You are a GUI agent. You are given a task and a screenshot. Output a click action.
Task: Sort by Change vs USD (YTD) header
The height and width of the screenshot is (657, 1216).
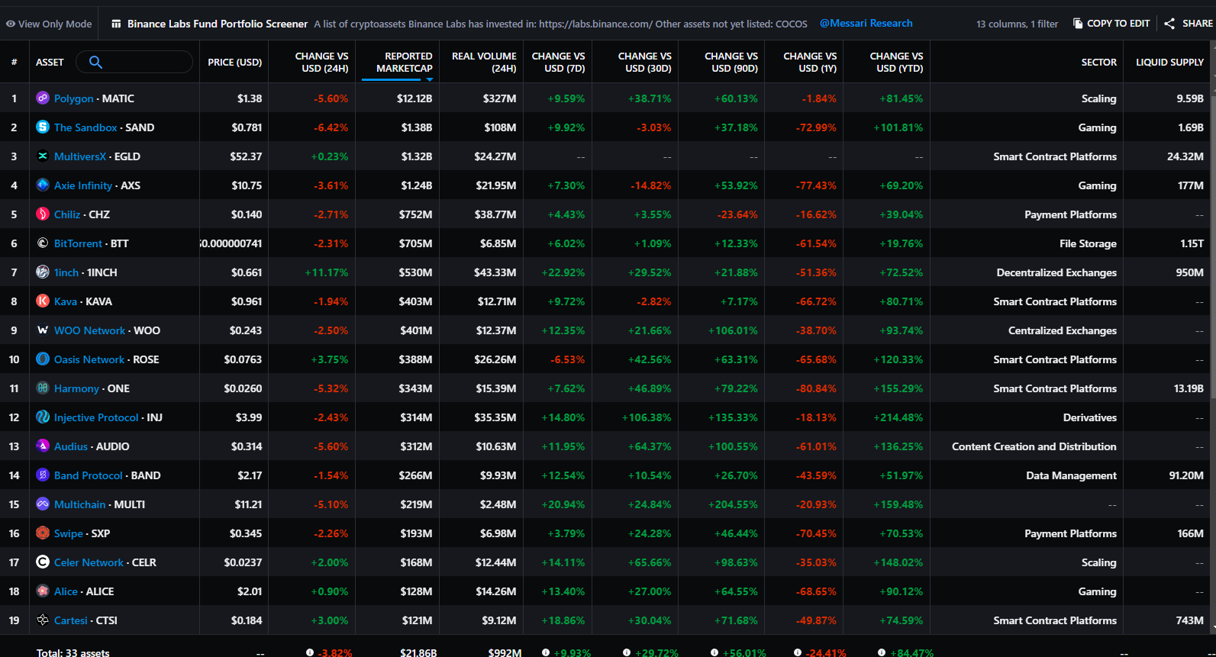pos(896,62)
